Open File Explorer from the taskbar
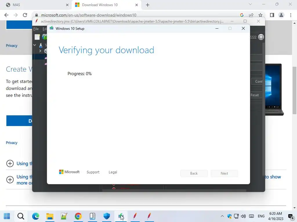 [50, 216]
